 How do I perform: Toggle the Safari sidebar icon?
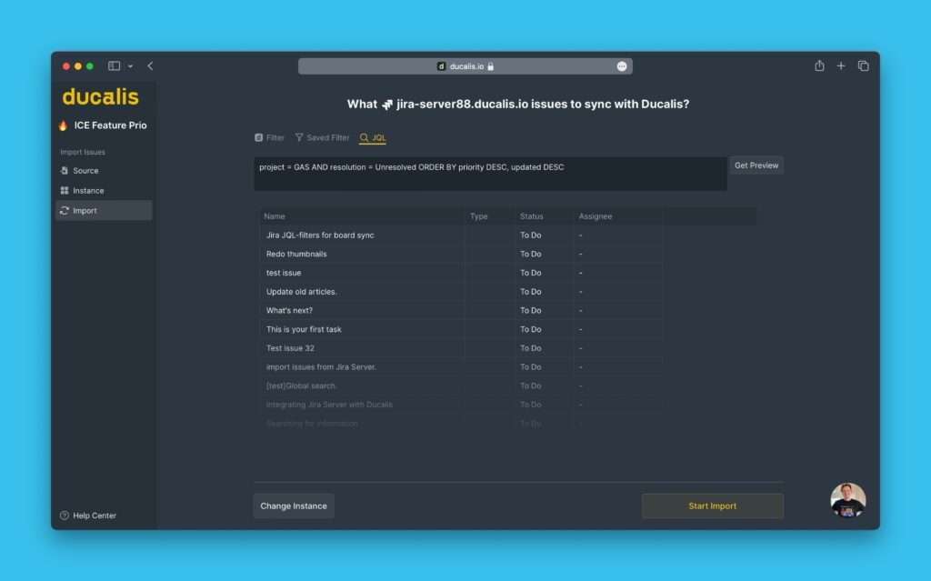pyautogui.click(x=115, y=66)
